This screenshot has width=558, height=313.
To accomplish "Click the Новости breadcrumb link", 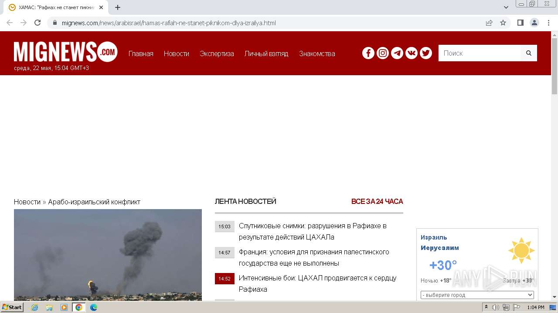I will (x=27, y=202).
